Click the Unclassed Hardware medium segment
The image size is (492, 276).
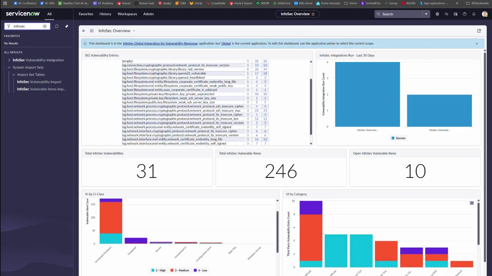pyautogui.click(x=111, y=218)
